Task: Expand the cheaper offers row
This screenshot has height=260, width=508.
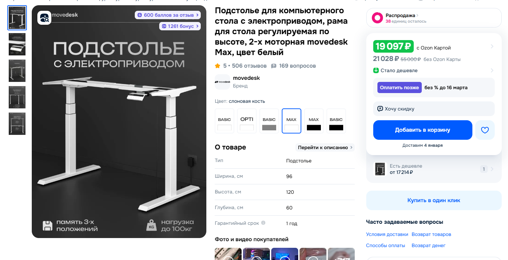Action: pyautogui.click(x=434, y=169)
